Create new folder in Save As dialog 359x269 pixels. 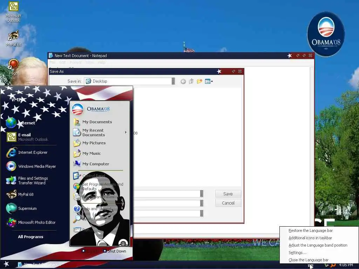coord(199,81)
